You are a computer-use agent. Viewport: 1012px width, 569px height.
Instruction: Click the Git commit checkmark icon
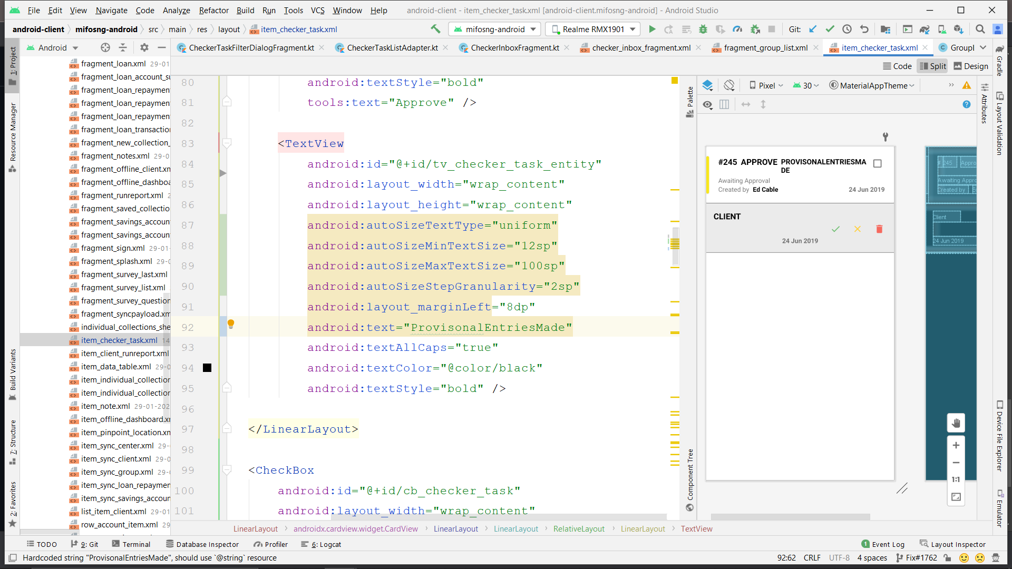pyautogui.click(x=830, y=30)
